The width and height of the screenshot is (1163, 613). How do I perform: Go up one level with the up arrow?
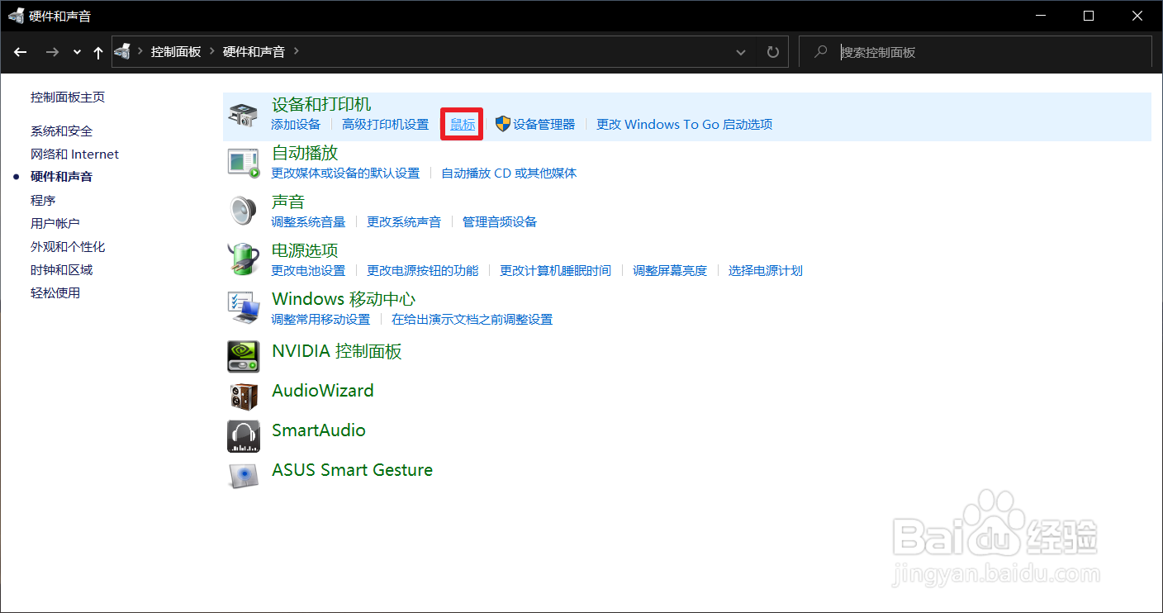tap(98, 52)
